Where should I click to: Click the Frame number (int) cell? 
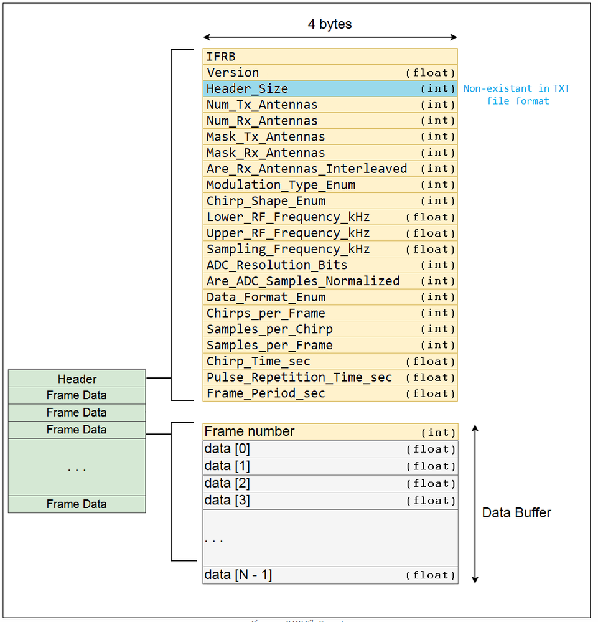click(x=330, y=431)
